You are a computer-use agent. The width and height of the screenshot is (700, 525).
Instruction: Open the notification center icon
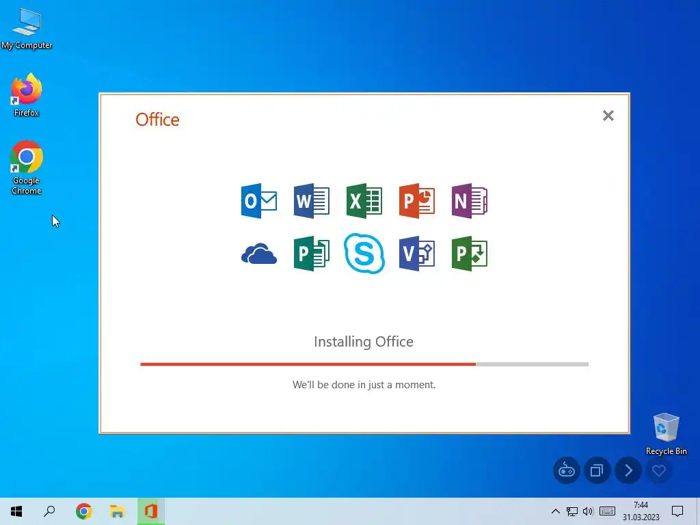click(x=677, y=511)
